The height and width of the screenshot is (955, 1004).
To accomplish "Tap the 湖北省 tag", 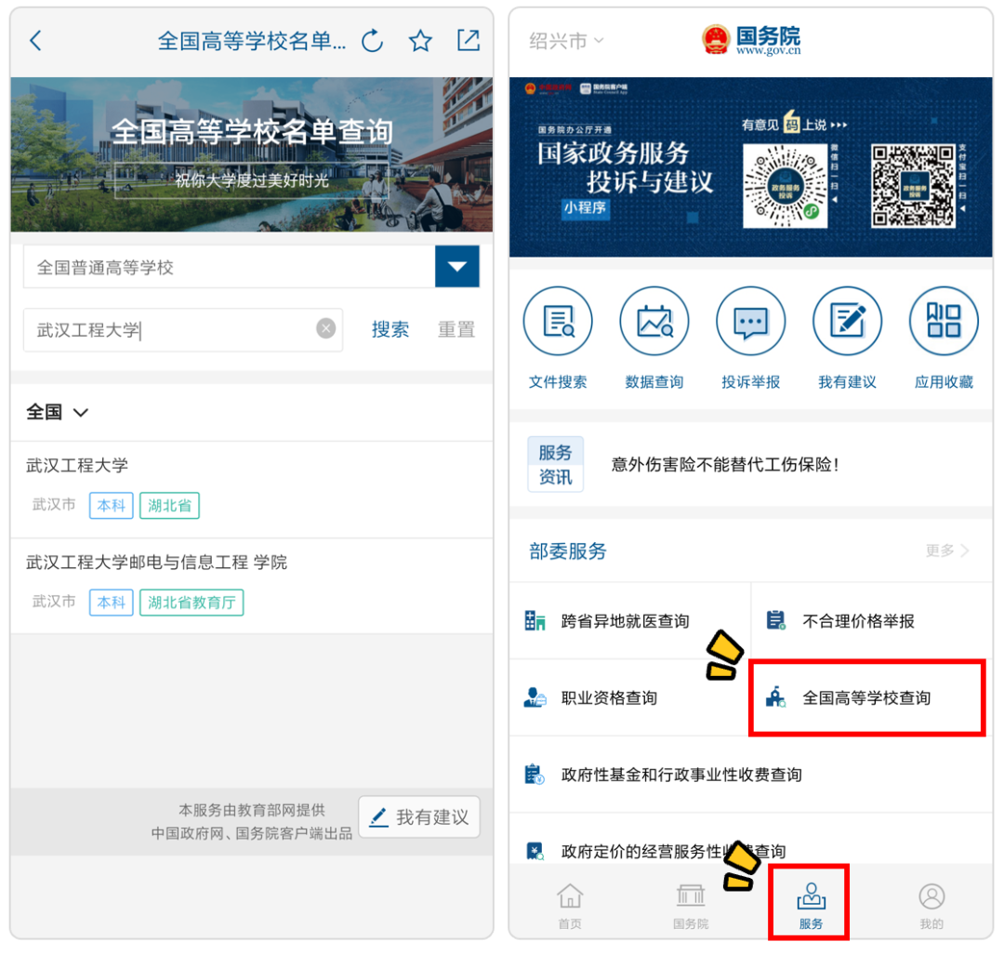I will (170, 505).
